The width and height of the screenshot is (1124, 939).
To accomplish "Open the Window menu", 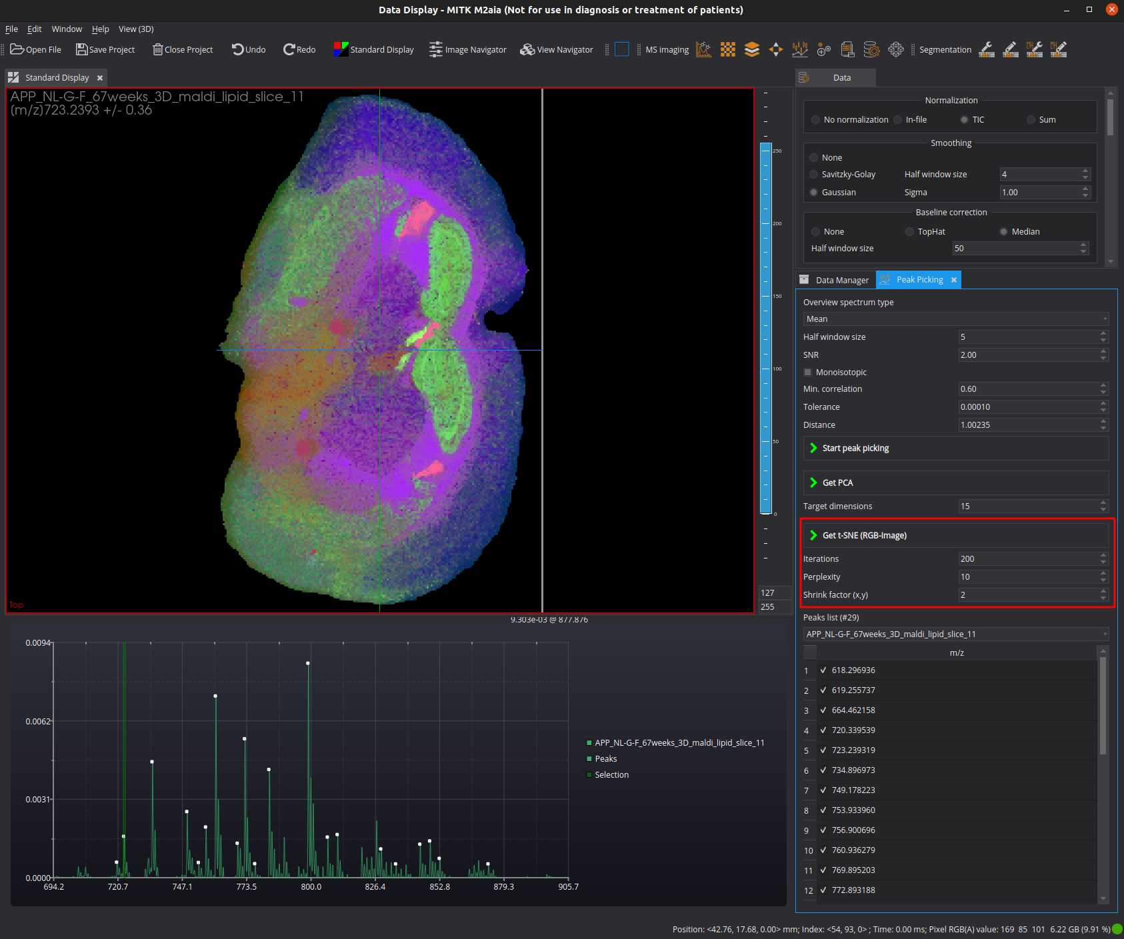I will point(67,29).
